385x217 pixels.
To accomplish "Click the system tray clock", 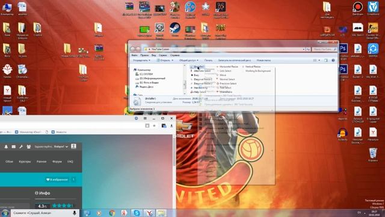I will click(x=374, y=213).
